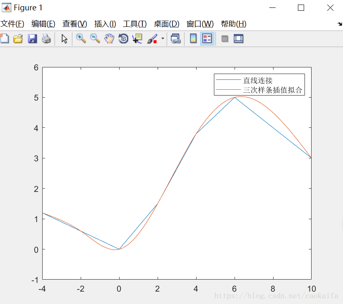Select the Rotate 3D tool

point(123,39)
